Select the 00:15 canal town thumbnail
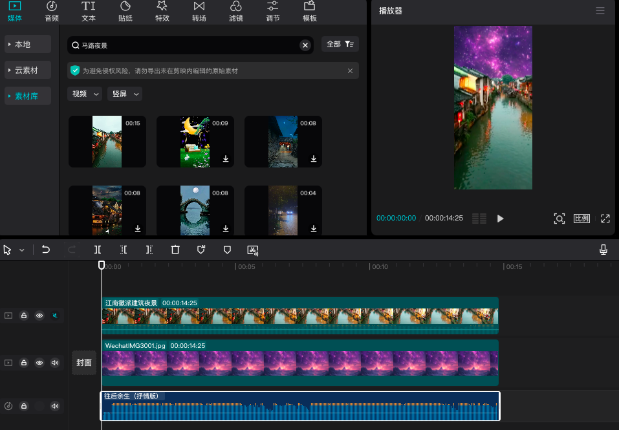 [107, 142]
